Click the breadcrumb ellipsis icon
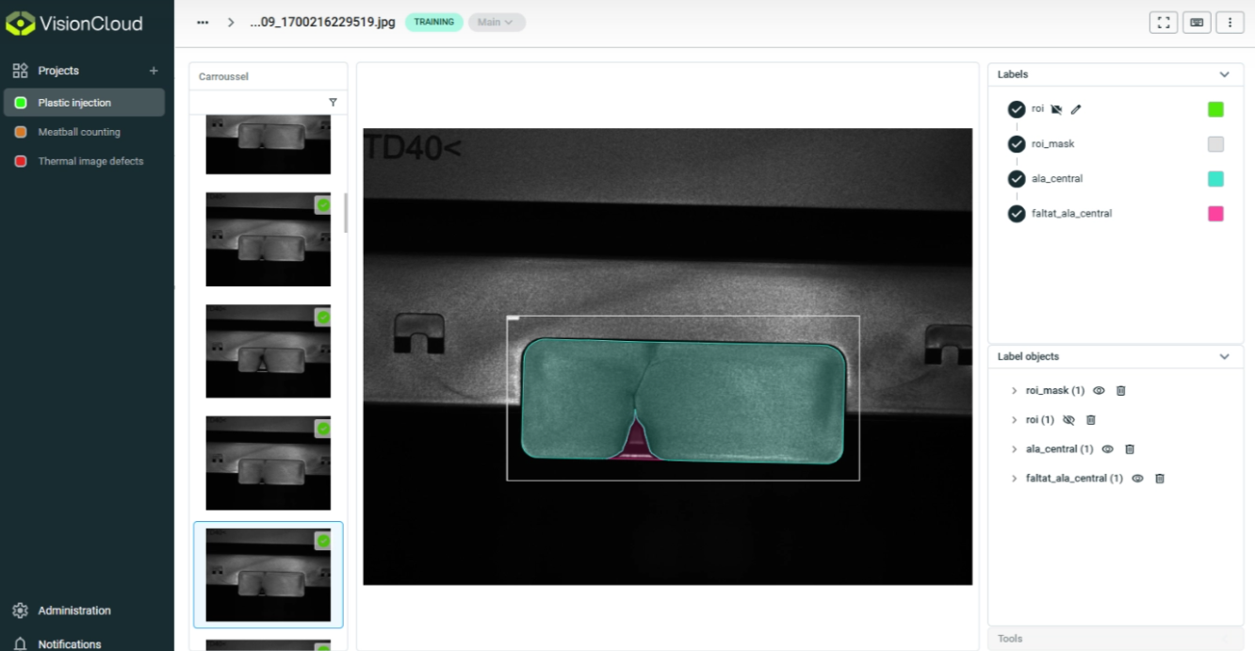The image size is (1255, 651). (203, 23)
